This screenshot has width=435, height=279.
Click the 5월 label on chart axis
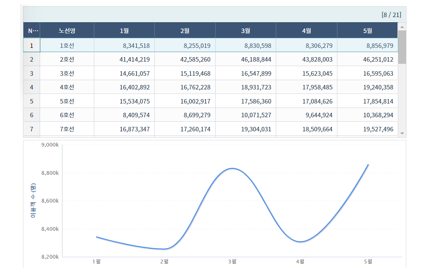(x=368, y=262)
